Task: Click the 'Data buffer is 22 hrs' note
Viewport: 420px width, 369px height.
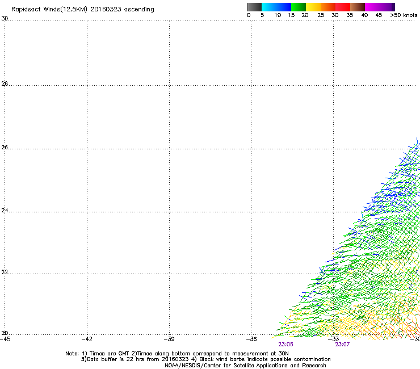Action: click(x=205, y=359)
